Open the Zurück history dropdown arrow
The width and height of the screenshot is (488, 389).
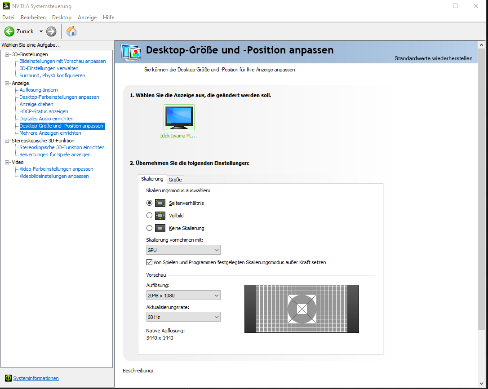tap(41, 31)
